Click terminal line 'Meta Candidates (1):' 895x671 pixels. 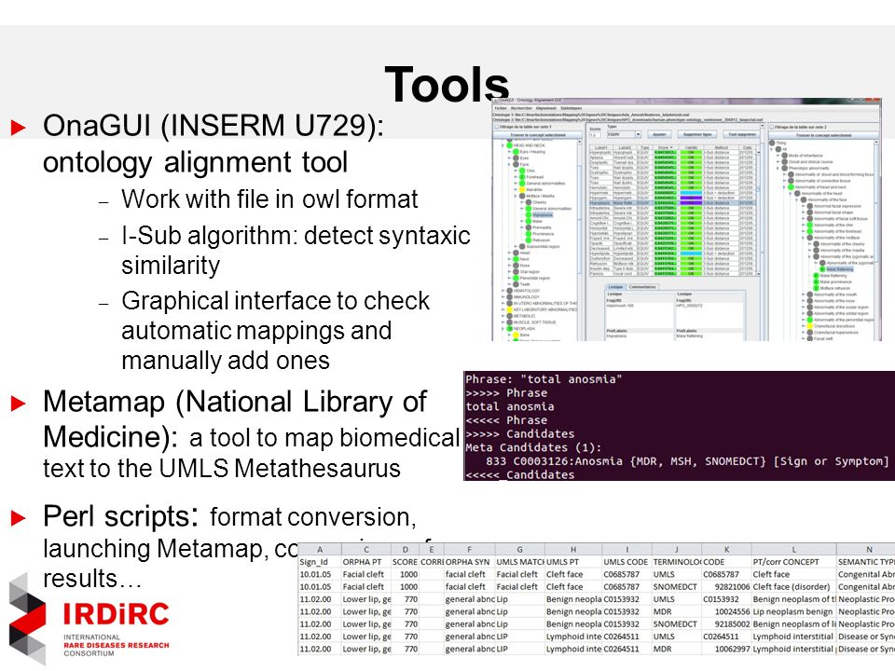point(533,448)
